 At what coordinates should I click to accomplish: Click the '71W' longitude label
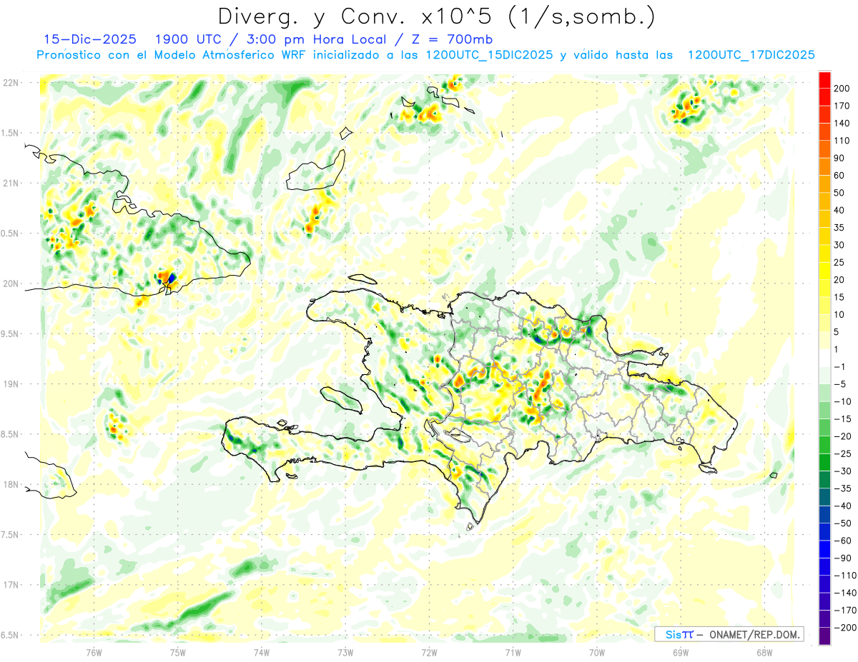coord(513,653)
